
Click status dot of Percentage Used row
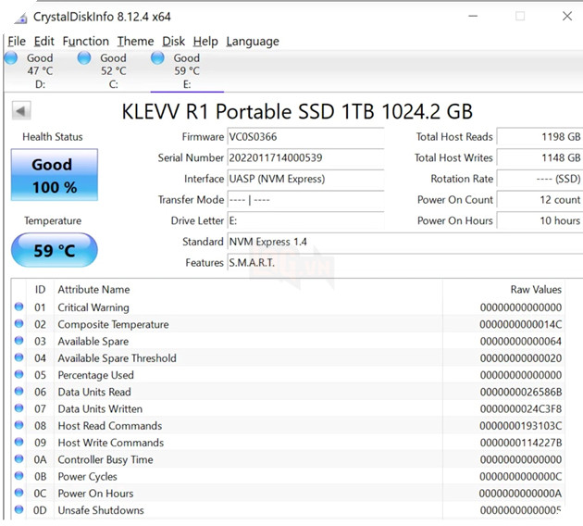coord(19,374)
